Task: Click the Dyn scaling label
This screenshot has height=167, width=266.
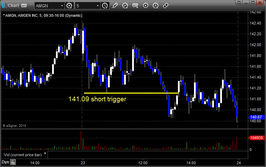Action: [5, 162]
